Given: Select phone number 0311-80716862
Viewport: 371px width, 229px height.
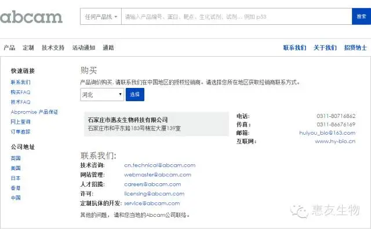Looking at the screenshot, I should tap(336, 116).
